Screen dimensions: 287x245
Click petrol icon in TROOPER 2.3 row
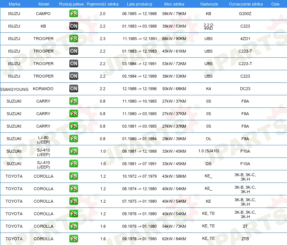(73, 39)
